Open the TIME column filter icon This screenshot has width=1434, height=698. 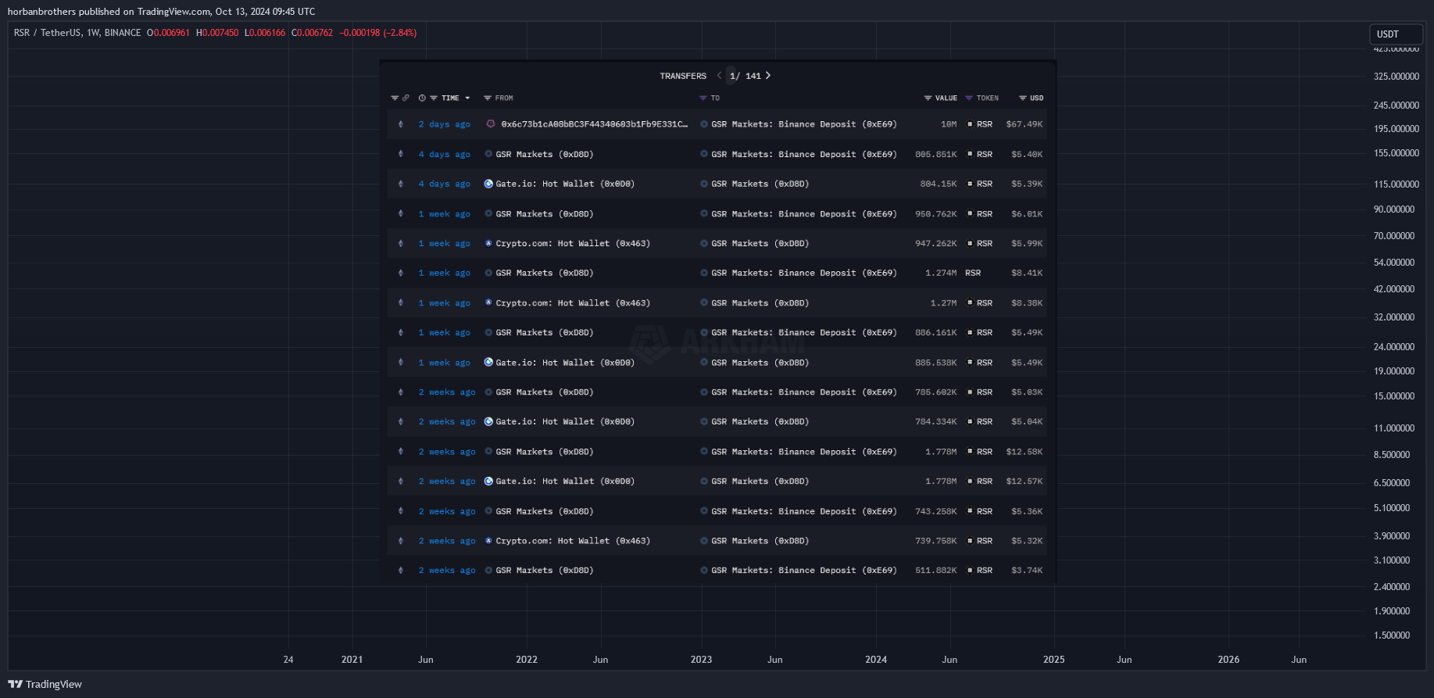click(x=434, y=98)
